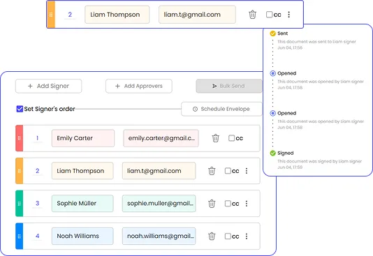The height and width of the screenshot is (256, 373).
Task: Select the Sent status entry
Action: (x=282, y=33)
